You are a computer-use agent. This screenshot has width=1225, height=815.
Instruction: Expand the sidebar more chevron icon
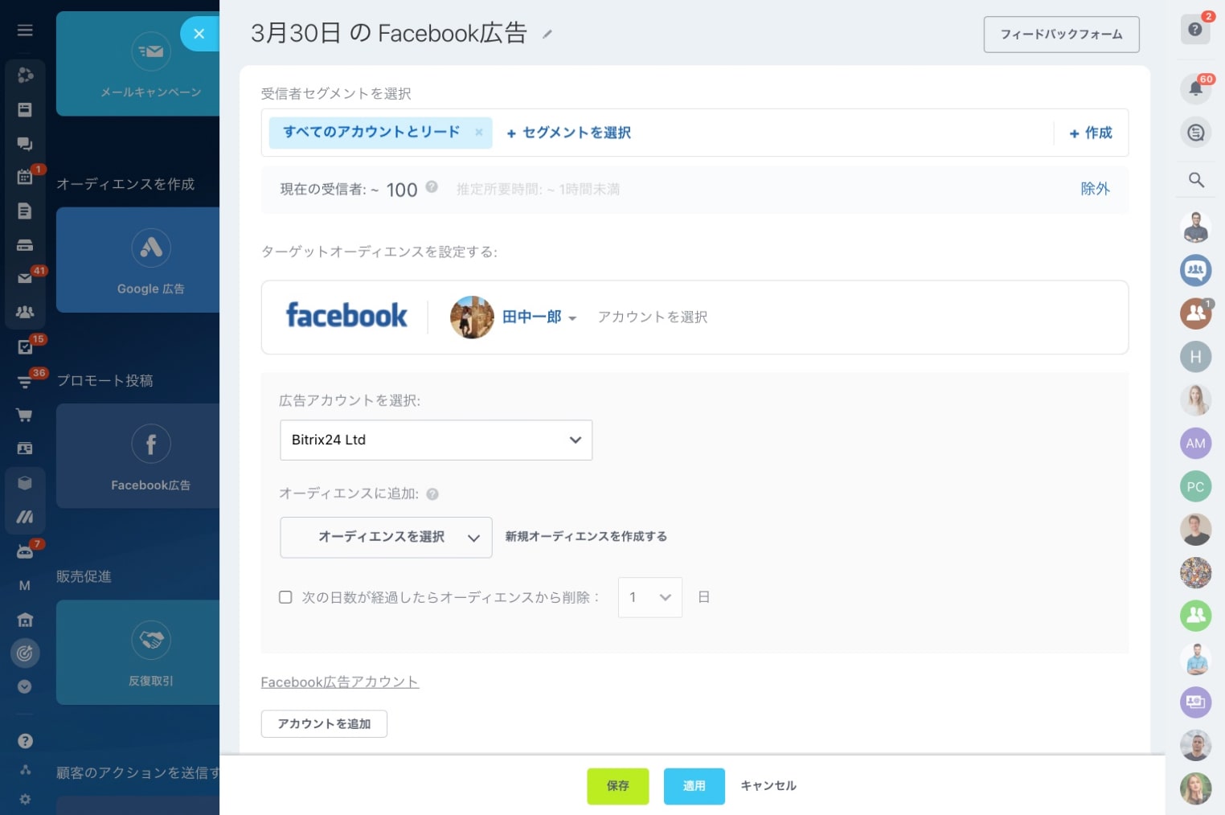pos(25,687)
